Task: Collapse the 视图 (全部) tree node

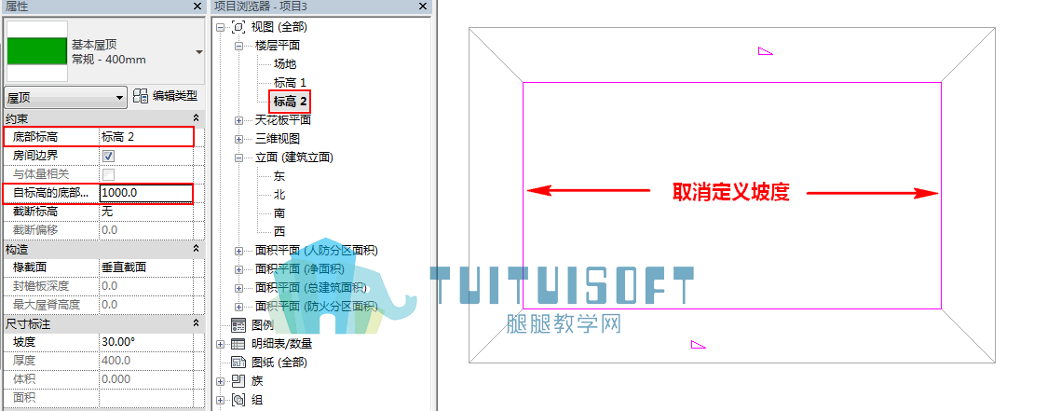Action: 220,27
